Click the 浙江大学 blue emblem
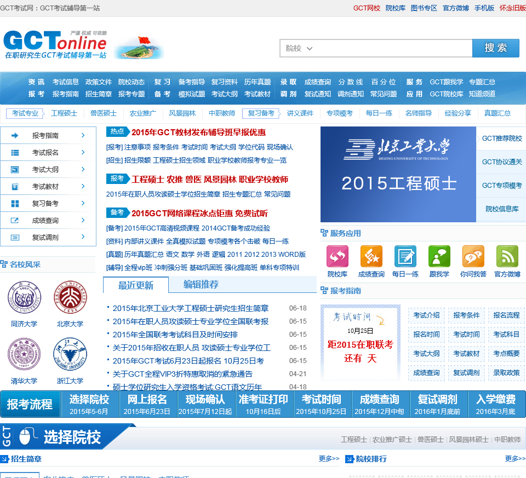Screen dimensions: 526x478 point(70,354)
